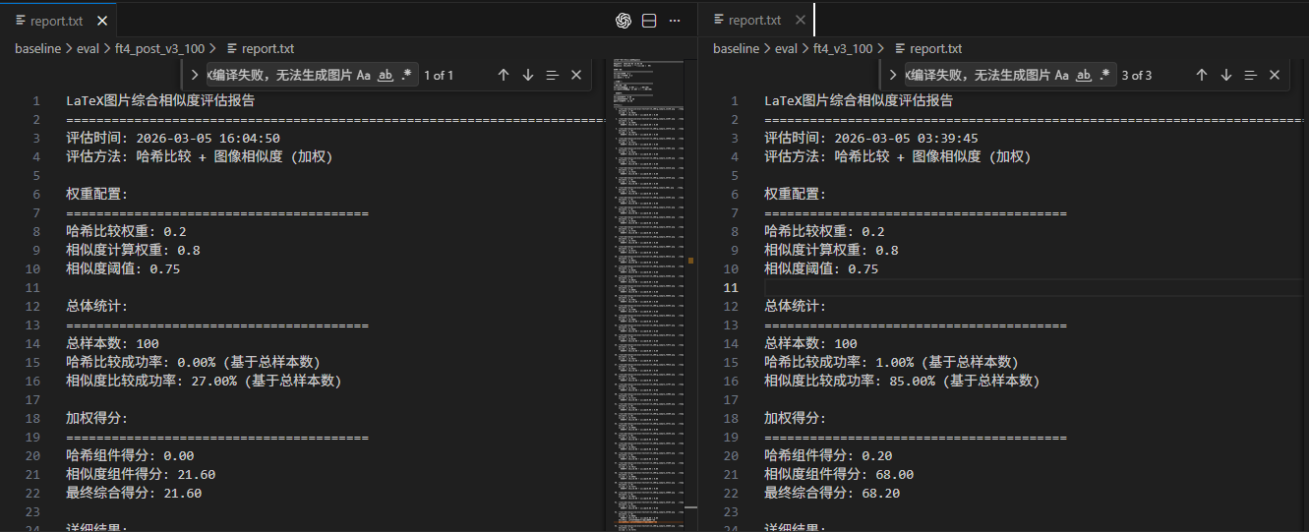Image resolution: width=1309 pixels, height=532 pixels.
Task: Toggle Match Whole Word in right find widget
Action: (x=1084, y=75)
